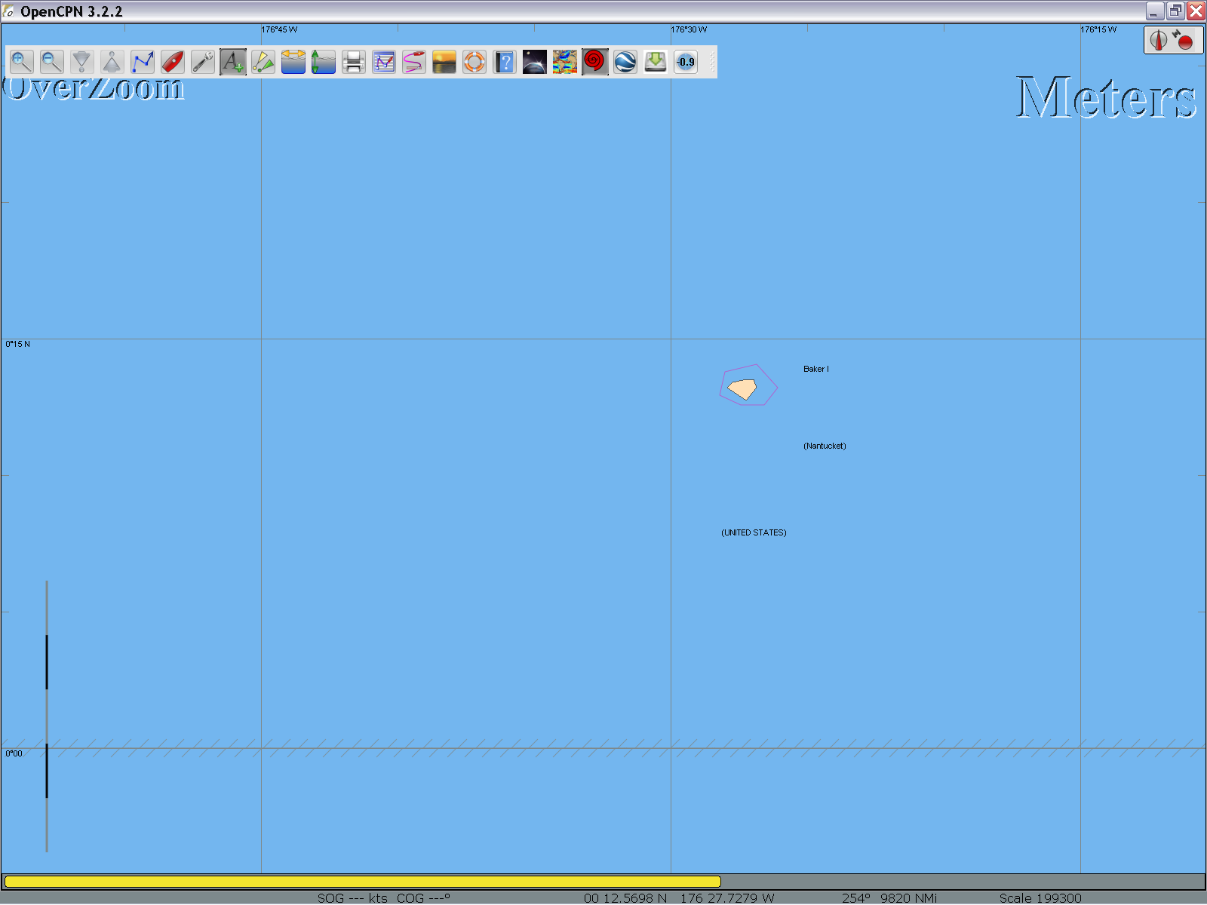
Task: Open the Route Manager icon
Action: pyautogui.click(x=384, y=62)
